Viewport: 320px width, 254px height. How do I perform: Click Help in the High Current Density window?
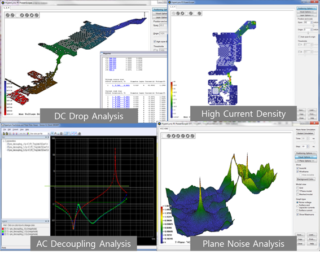[x=312, y=118]
